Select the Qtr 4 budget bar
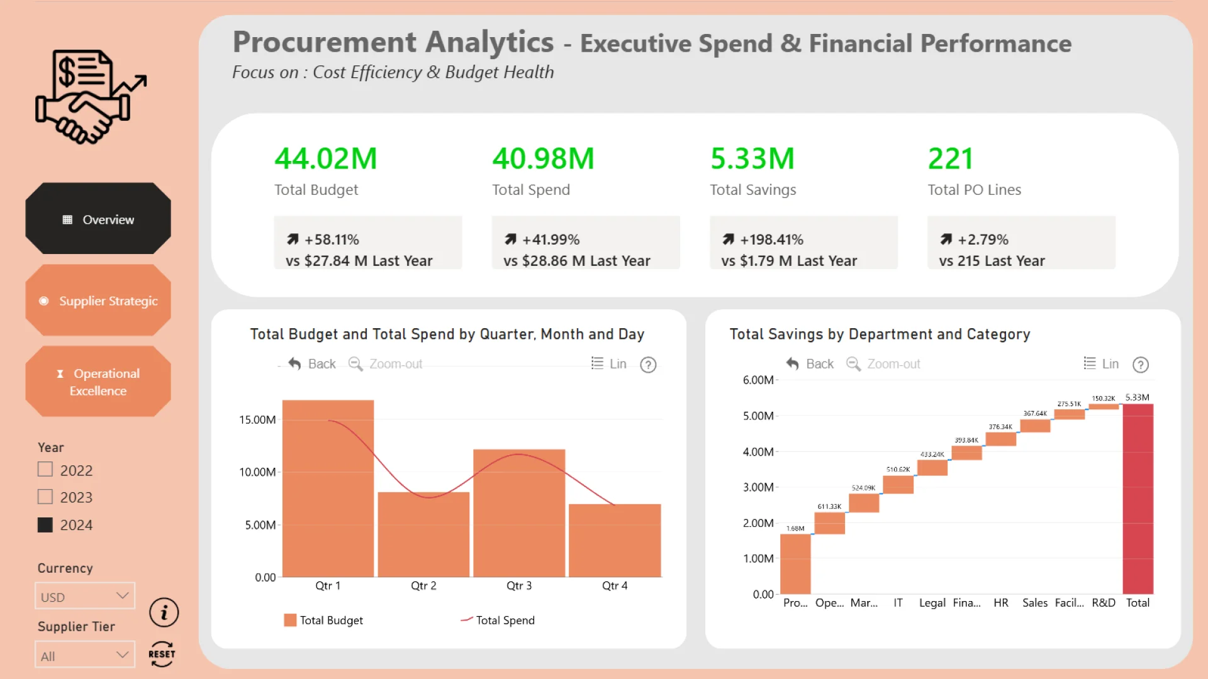1208x679 pixels. [x=615, y=541]
